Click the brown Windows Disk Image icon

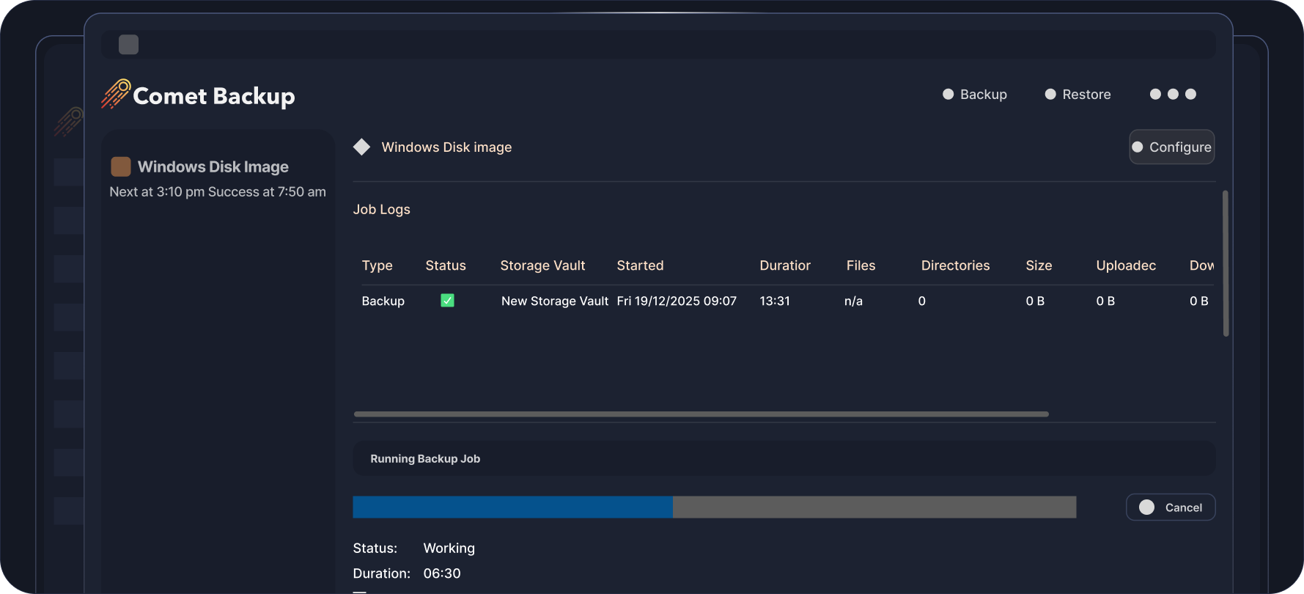coord(121,166)
